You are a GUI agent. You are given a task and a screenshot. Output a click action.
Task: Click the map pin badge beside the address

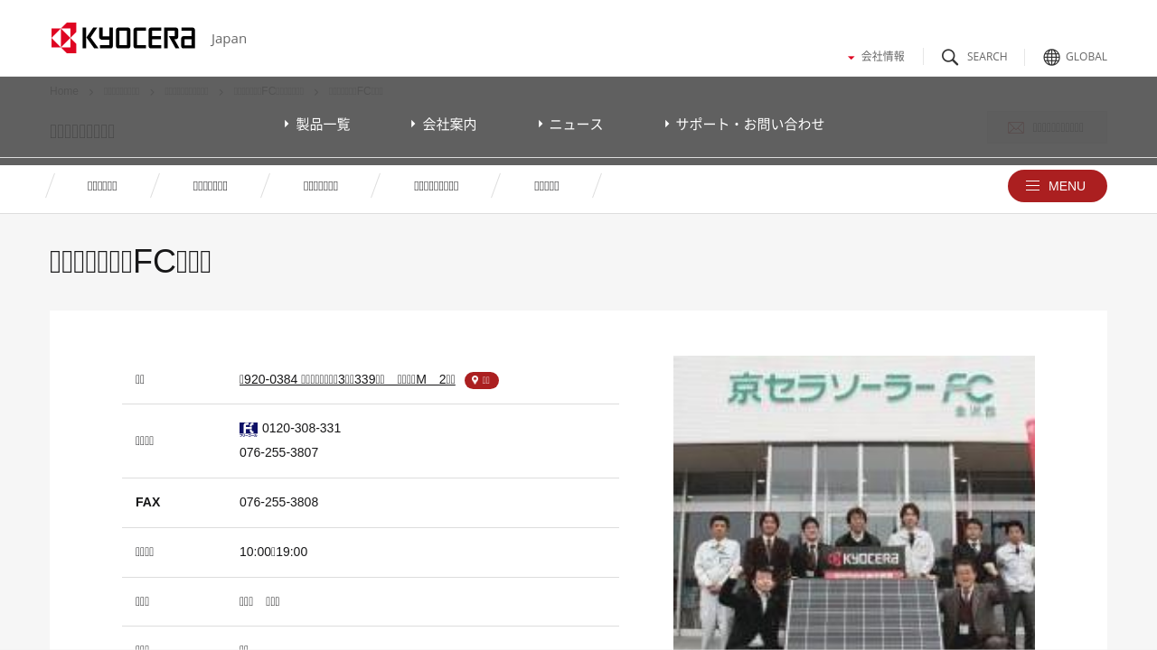(481, 380)
